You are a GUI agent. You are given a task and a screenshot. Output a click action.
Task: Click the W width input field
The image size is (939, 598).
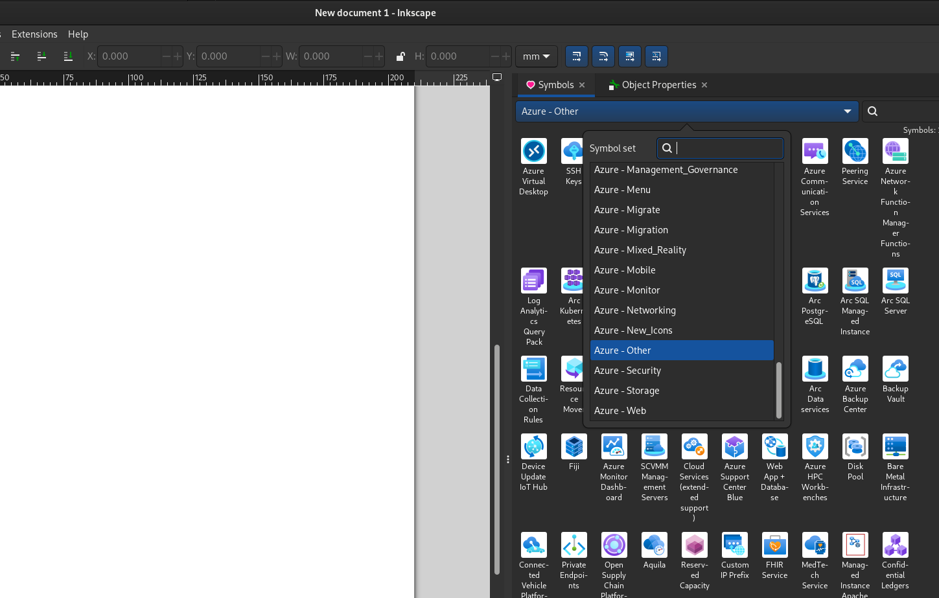[330, 56]
